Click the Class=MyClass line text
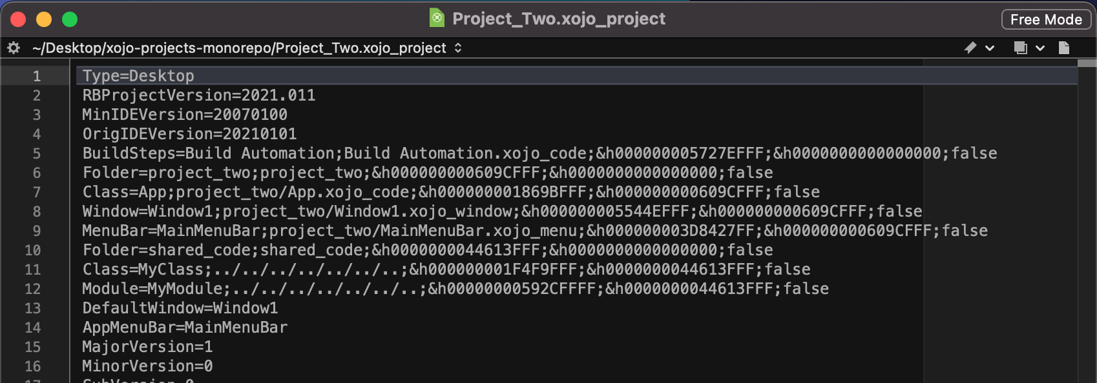Image resolution: width=1097 pixels, height=383 pixels. pos(446,270)
